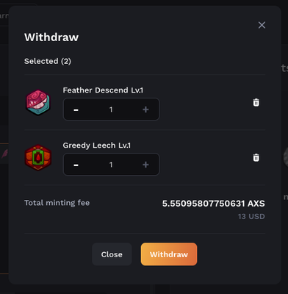Click the Close button
Viewport: 288px width, 294px height.
(112, 254)
